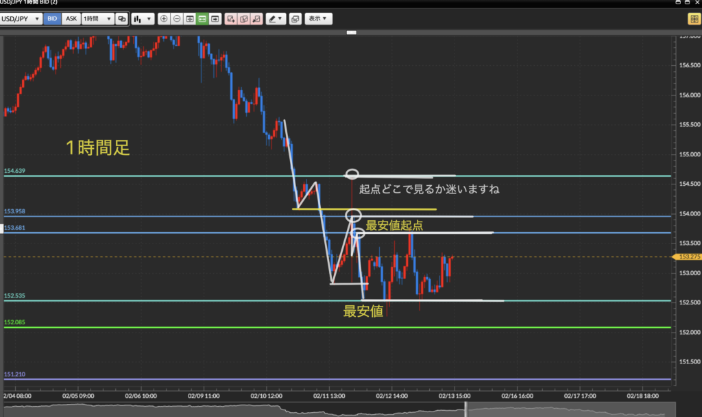The image size is (702, 417).
Task: Click the zoom out magnifier icon
Action: click(177, 19)
